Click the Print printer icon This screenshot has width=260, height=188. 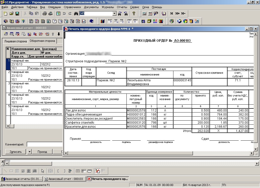point(45,14)
